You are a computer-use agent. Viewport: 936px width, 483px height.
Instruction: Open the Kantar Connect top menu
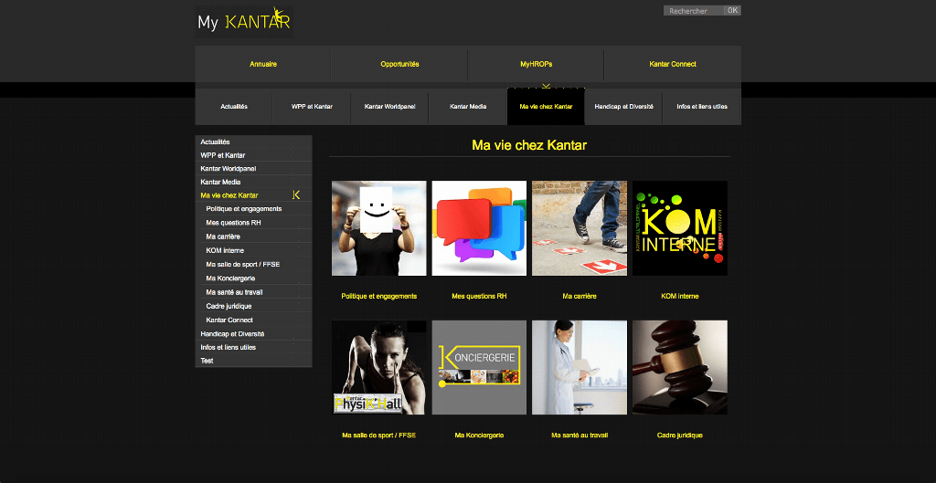pos(673,64)
